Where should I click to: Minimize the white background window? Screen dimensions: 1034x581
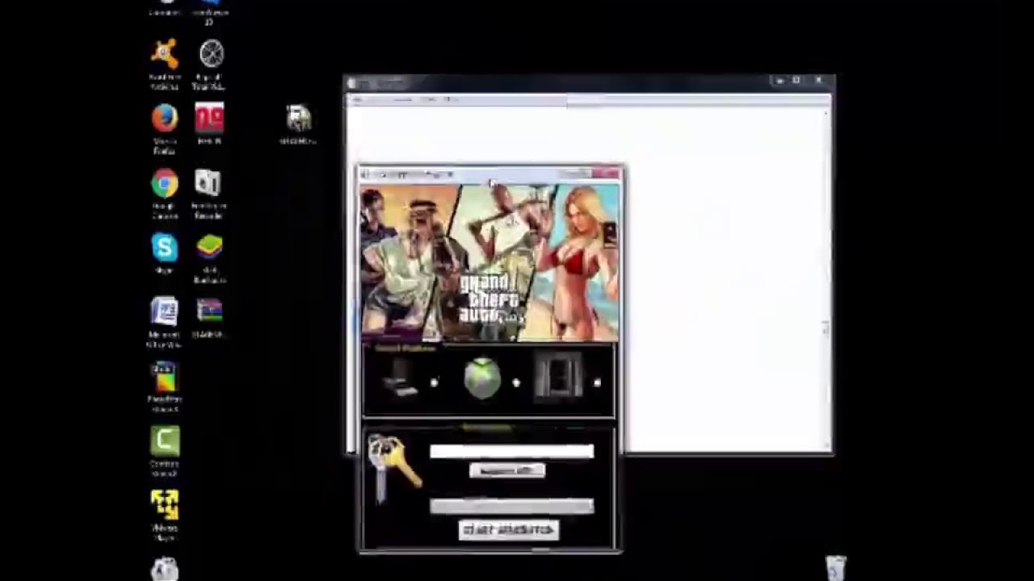[x=778, y=81]
